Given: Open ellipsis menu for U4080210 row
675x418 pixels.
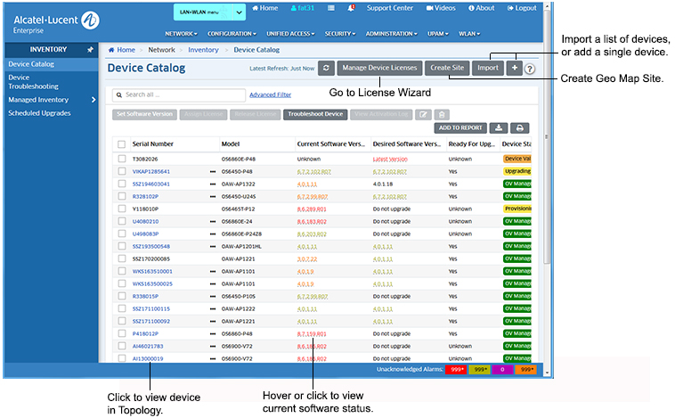Looking at the screenshot, I should (x=213, y=222).
